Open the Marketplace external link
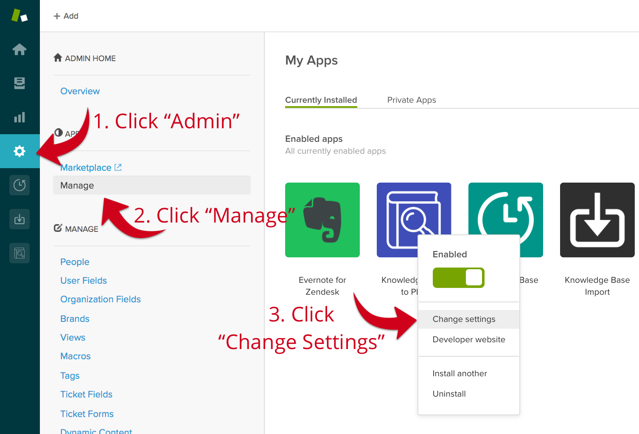Viewport: 639px width, 434px height. [x=90, y=168]
